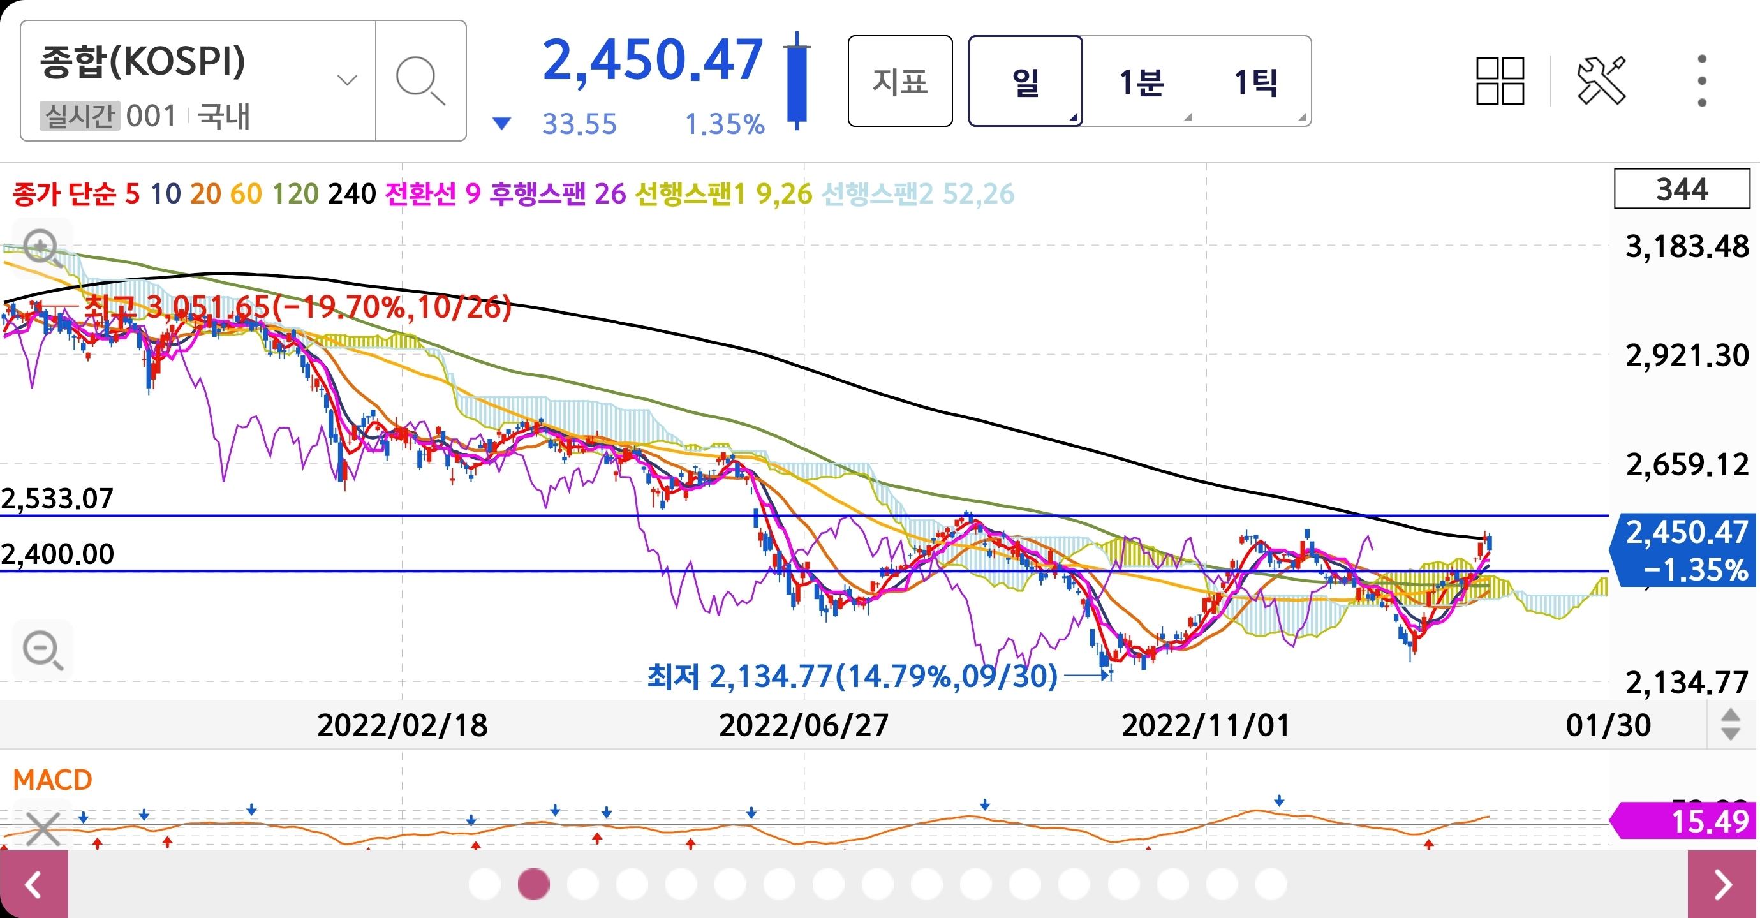Select the last page indicator dot
This screenshot has width=1760, height=918.
1271,885
